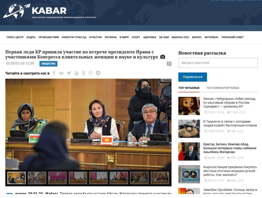262x198 pixels.
Task: Click the camera icon beside the headline
Action: [x=163, y=57]
